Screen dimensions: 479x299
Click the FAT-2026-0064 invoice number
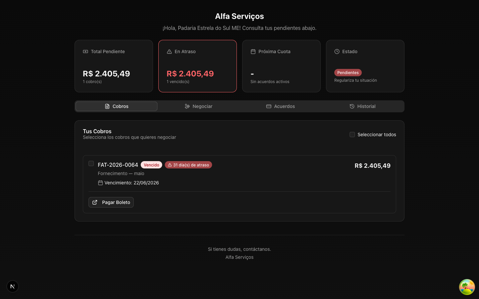tap(118, 165)
